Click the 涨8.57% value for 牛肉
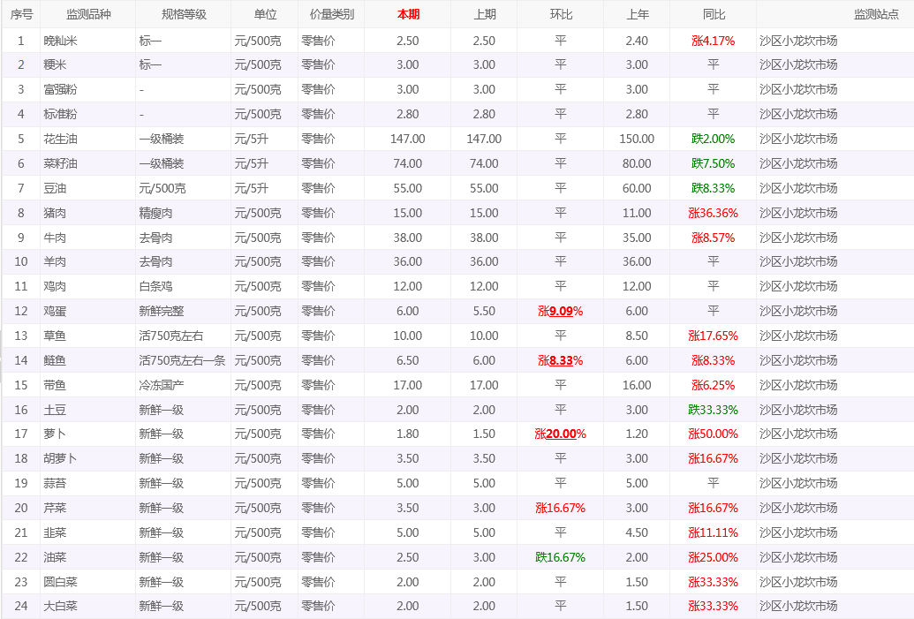This screenshot has height=619, width=914. [x=713, y=238]
